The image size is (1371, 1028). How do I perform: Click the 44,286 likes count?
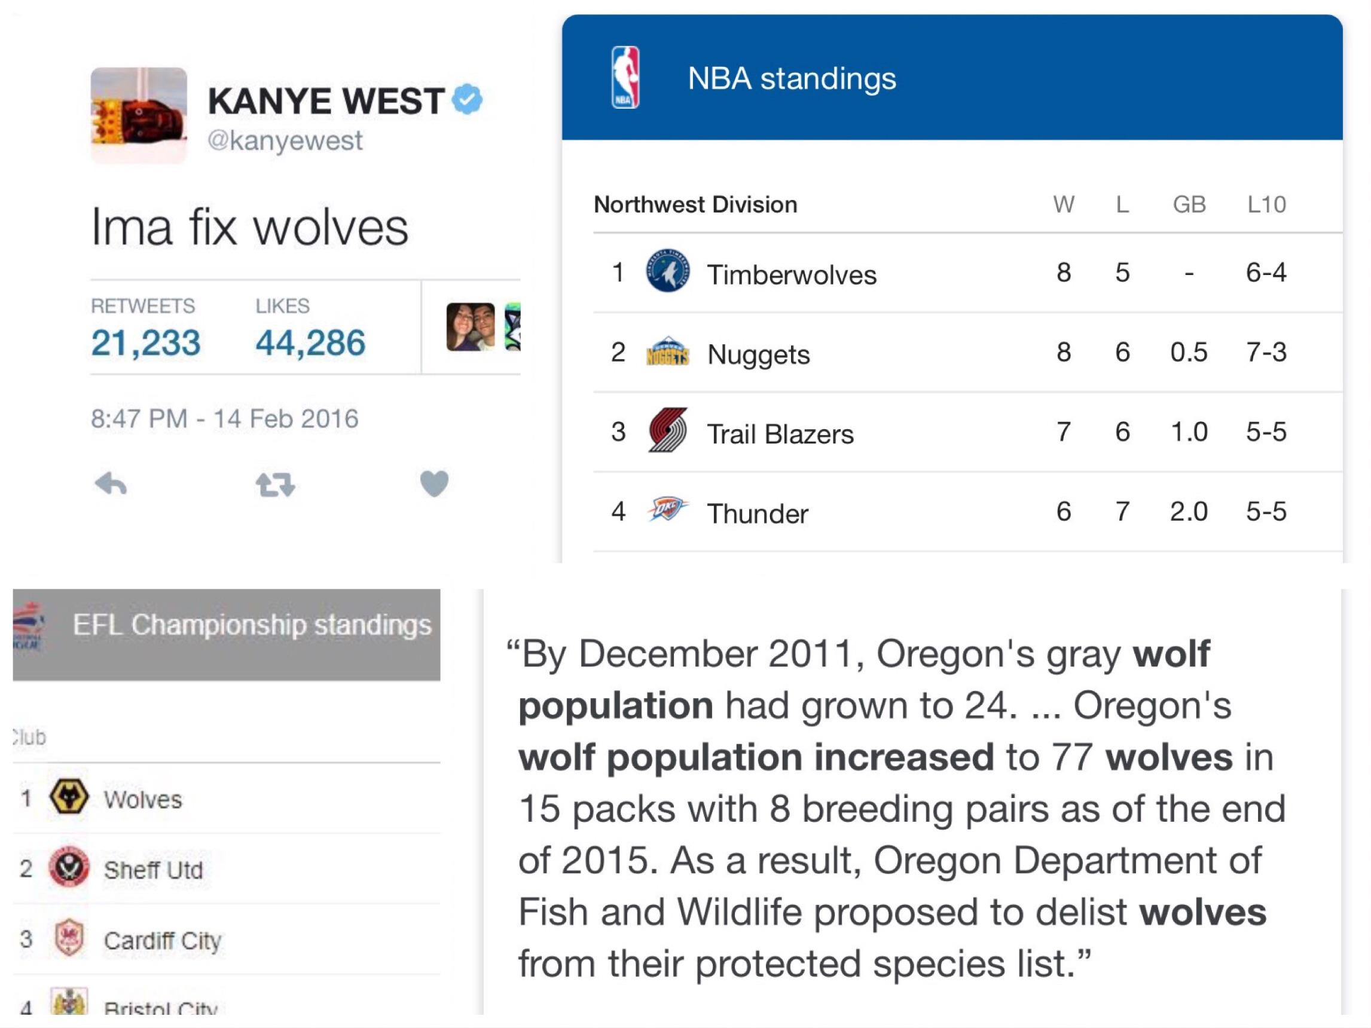pos(310,342)
